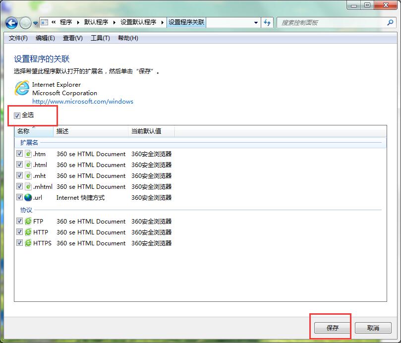The width and height of the screenshot is (401, 343).
Task: Click the .html file type icon
Action: tap(28, 165)
